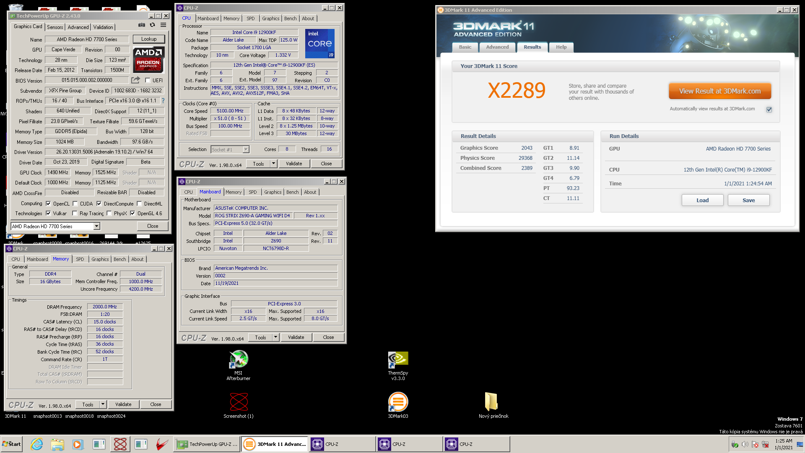Screen dimensions: 805x453
Task: Toggle the OpenGL 4.6 checkbox
Action: click(x=132, y=213)
